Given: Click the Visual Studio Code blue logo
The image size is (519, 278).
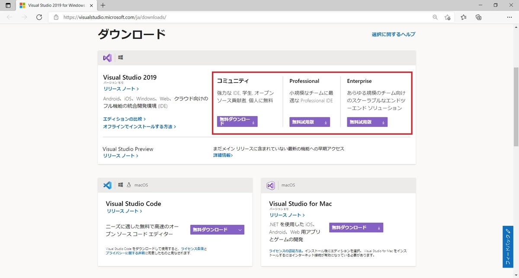Looking at the screenshot, I should click(x=107, y=185).
